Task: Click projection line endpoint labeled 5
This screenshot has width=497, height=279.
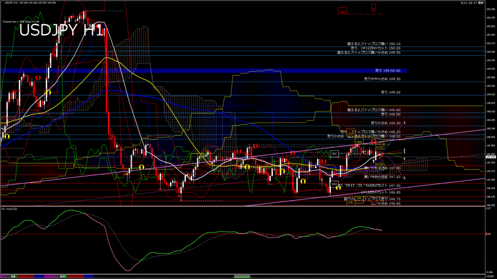Action: 404,178
